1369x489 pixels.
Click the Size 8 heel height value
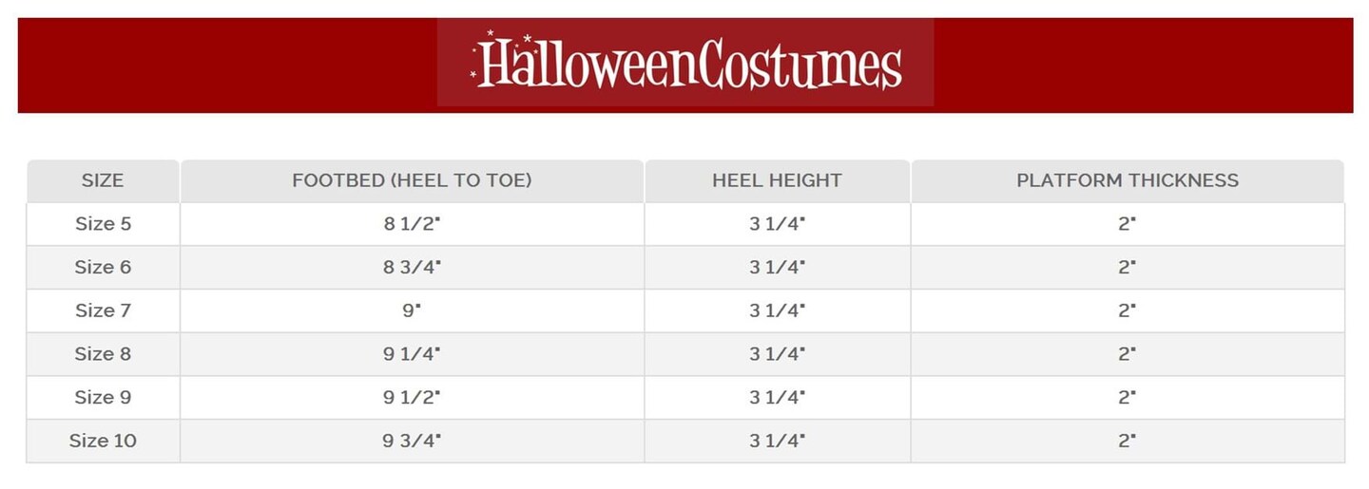click(777, 354)
